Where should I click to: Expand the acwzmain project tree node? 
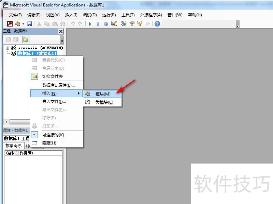point(7,48)
